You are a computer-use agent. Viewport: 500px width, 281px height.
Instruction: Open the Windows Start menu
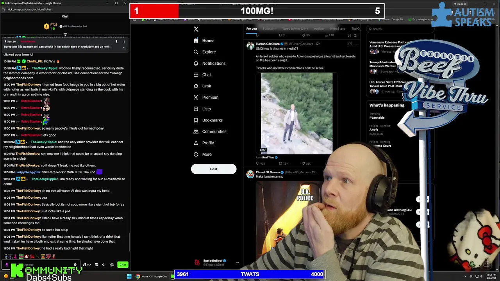tap(129, 276)
